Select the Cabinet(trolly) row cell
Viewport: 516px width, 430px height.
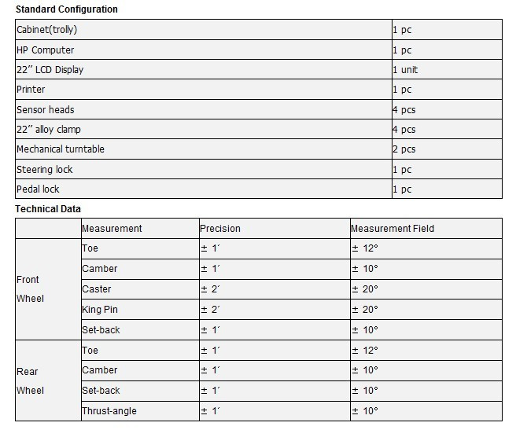coord(204,30)
